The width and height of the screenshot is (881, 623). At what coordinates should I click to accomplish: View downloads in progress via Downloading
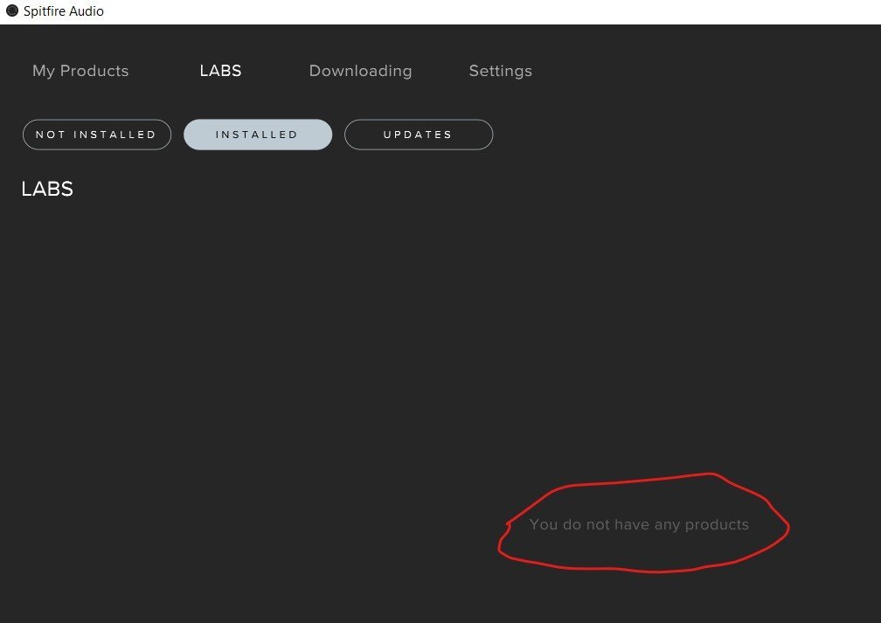[x=360, y=72]
